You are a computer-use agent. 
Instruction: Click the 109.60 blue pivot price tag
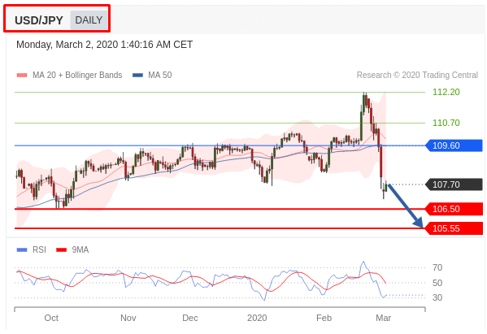pos(454,145)
